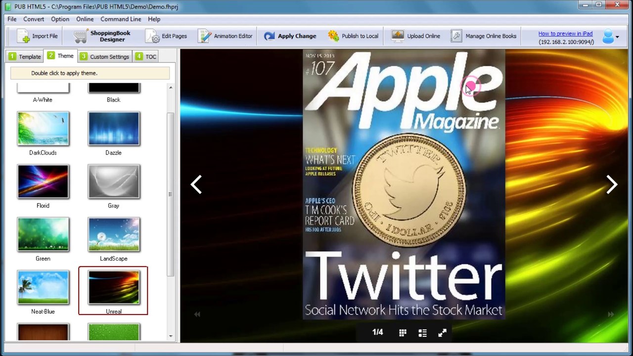The height and width of the screenshot is (356, 633).
Task: Open the Online menu
Action: (85, 19)
